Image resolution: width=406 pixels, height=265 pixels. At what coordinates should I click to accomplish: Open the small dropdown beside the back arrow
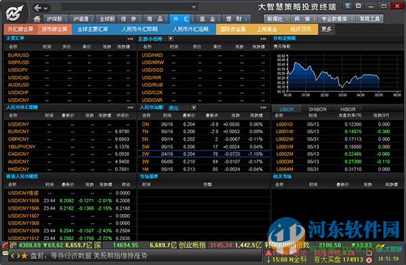[46, 9]
